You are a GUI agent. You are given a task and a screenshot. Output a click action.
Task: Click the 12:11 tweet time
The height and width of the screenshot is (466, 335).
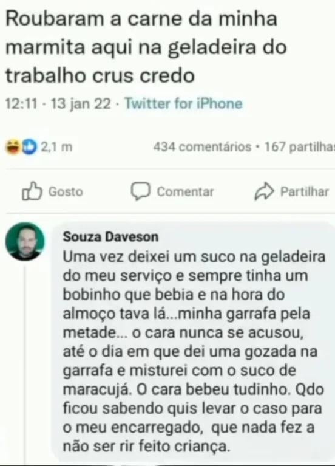point(21,104)
